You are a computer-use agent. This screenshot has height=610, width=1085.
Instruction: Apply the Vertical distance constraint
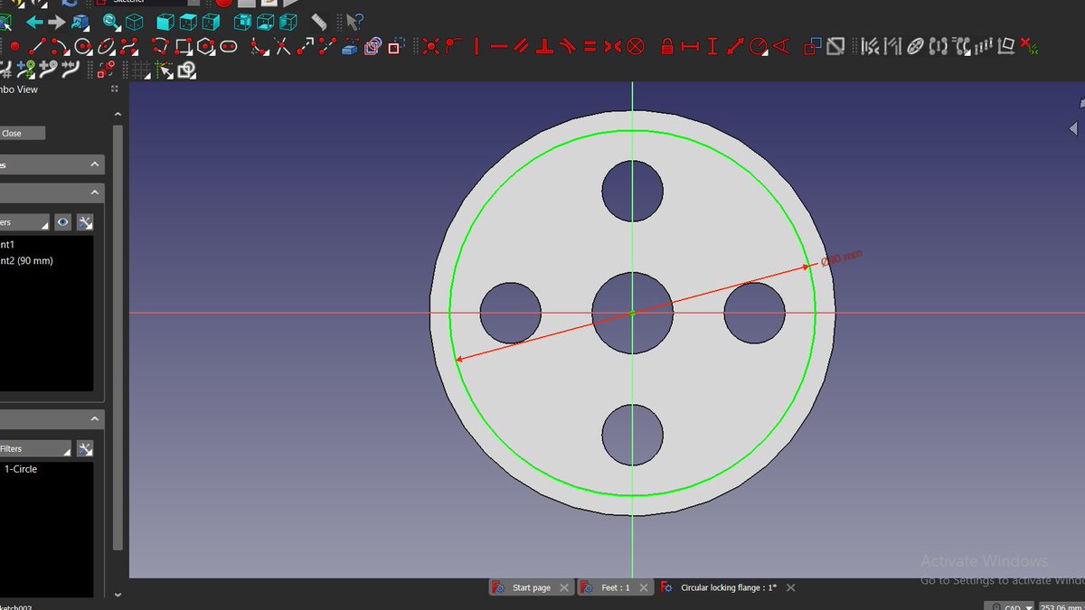712,46
